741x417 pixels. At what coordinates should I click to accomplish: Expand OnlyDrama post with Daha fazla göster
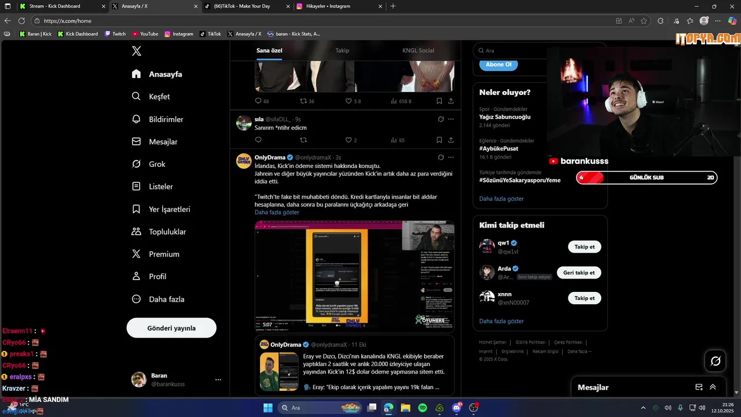click(x=277, y=213)
